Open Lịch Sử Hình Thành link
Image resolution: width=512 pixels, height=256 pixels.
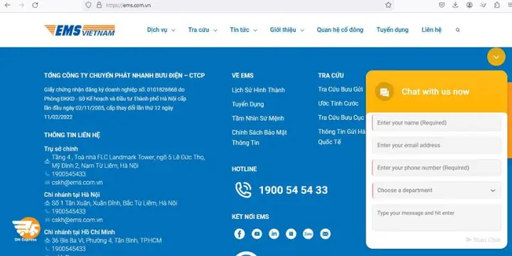(258, 90)
